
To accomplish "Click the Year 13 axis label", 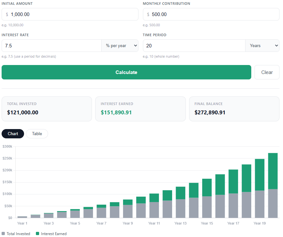I will click(x=180, y=223).
